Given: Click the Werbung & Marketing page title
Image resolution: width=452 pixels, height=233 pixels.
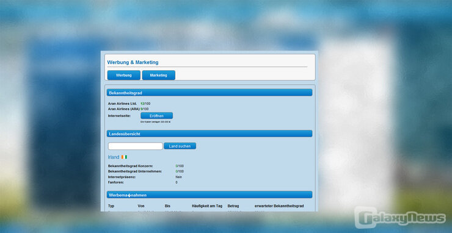Looking at the screenshot, I should [133, 62].
